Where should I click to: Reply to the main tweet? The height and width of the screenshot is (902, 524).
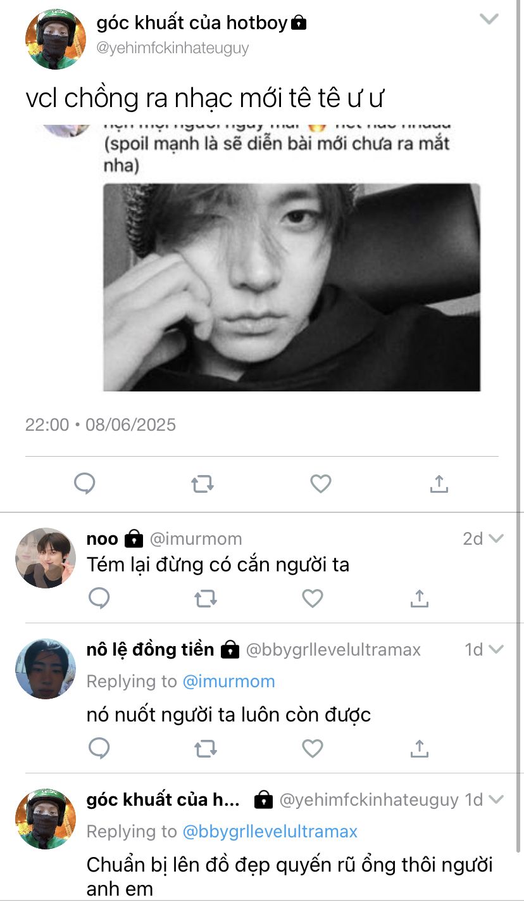[85, 484]
